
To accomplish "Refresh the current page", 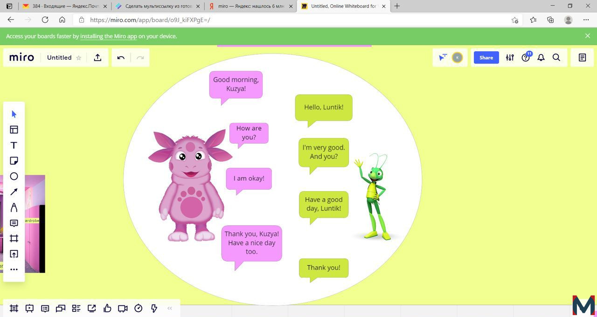I will pyautogui.click(x=45, y=20).
